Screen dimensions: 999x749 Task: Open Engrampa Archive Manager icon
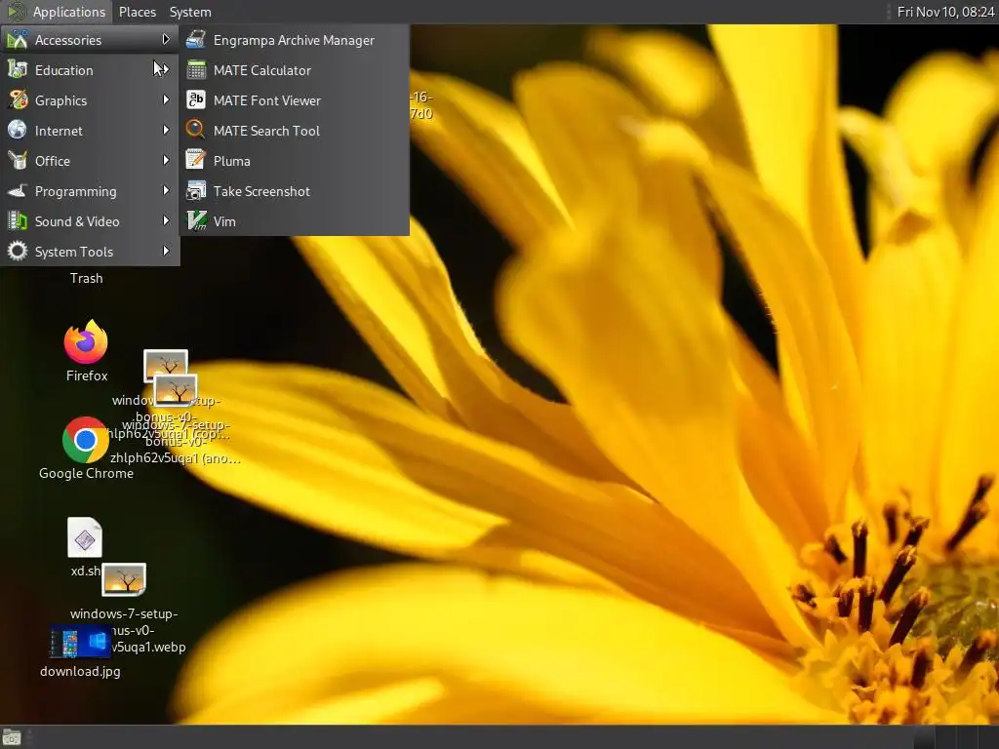pos(195,39)
